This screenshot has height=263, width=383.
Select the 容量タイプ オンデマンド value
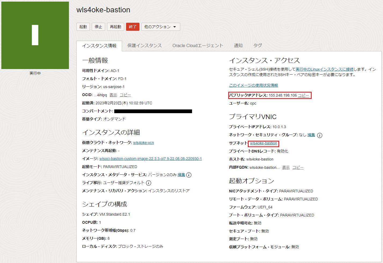114,119
